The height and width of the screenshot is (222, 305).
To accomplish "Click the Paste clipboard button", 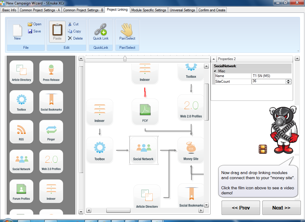I will [x=57, y=32].
